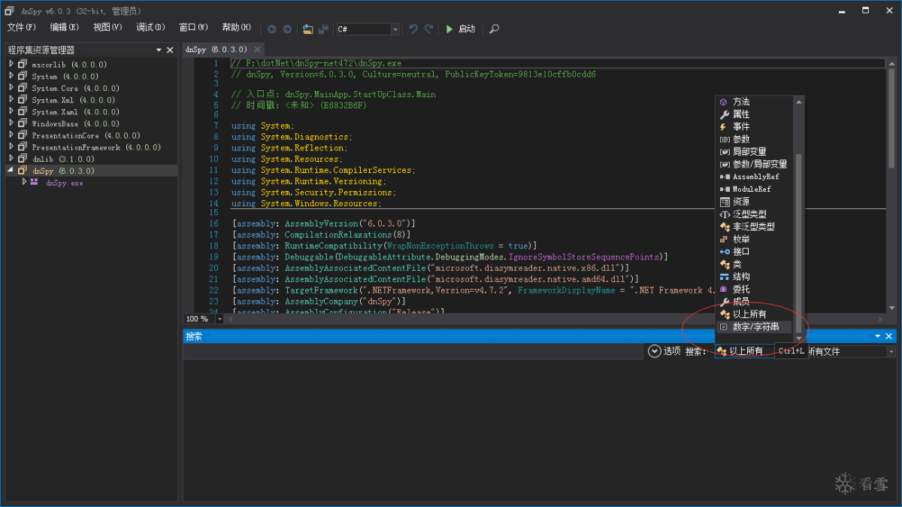Choose 枚举 in the search type list
Viewport: 902px width, 507px height.
[755, 239]
